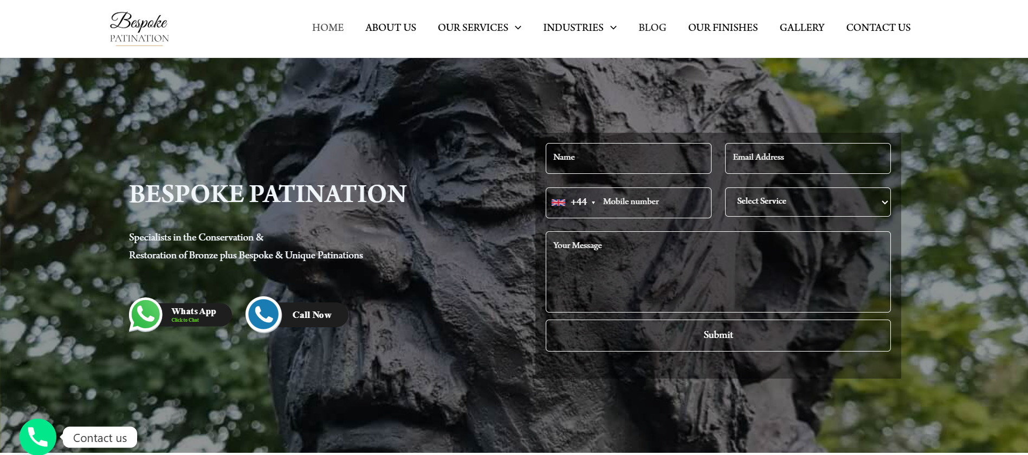This screenshot has height=455, width=1028.
Task: Navigate to the Blog page
Action: (652, 28)
